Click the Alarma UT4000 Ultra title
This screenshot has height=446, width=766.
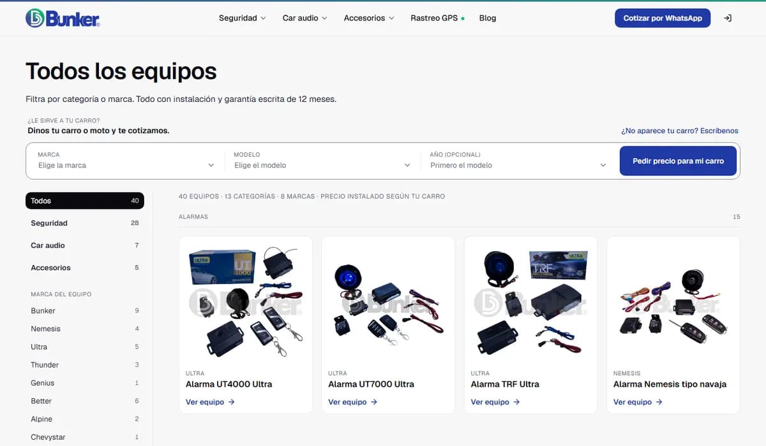click(229, 384)
